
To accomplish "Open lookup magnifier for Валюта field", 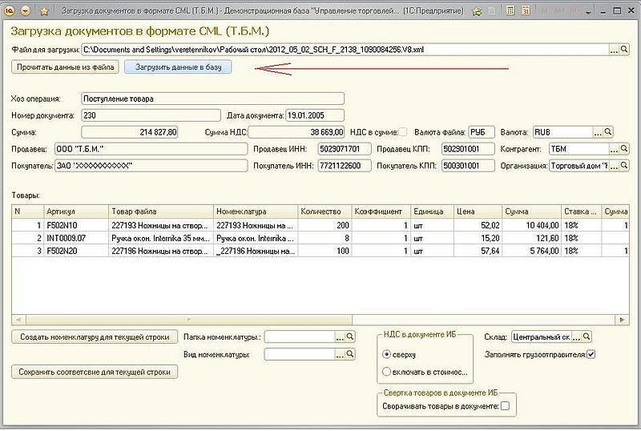I will point(608,132).
